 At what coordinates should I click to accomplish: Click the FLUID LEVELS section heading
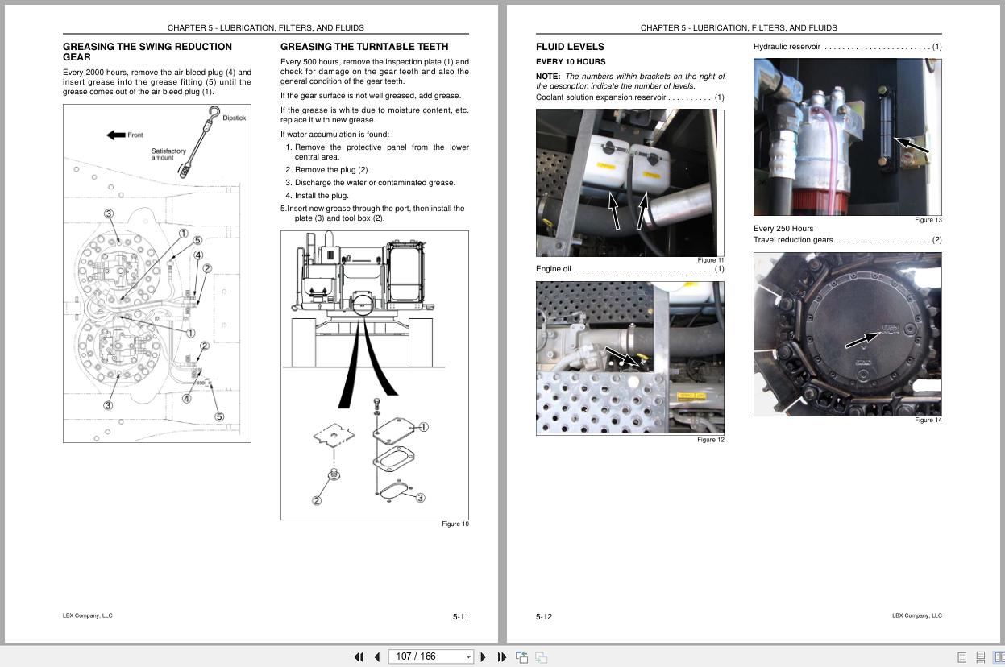(570, 46)
